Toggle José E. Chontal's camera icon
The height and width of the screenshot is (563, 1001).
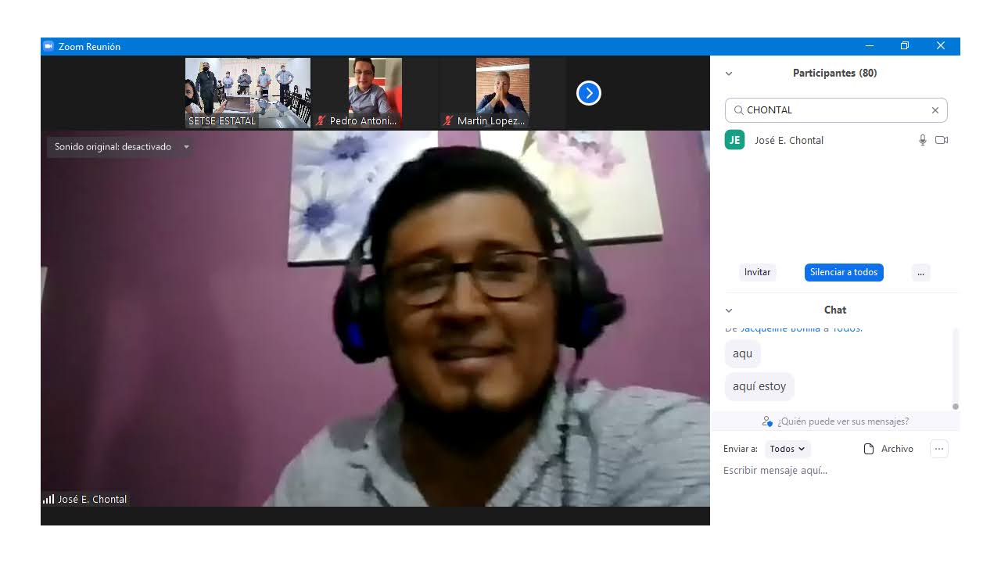[942, 140]
